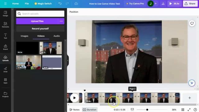The height and width of the screenshot is (112, 199).
Task: Open the Magic assistant sparkle button
Action: [x=192, y=83]
